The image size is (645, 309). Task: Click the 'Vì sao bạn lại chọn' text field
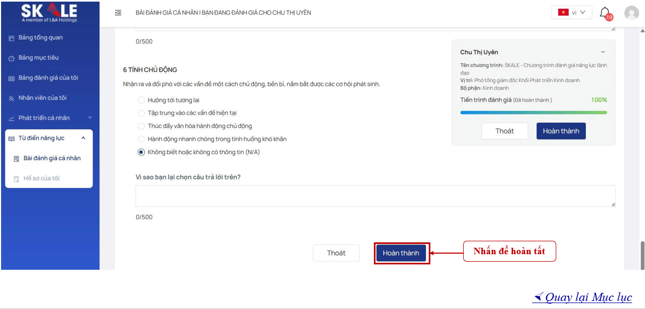375,196
